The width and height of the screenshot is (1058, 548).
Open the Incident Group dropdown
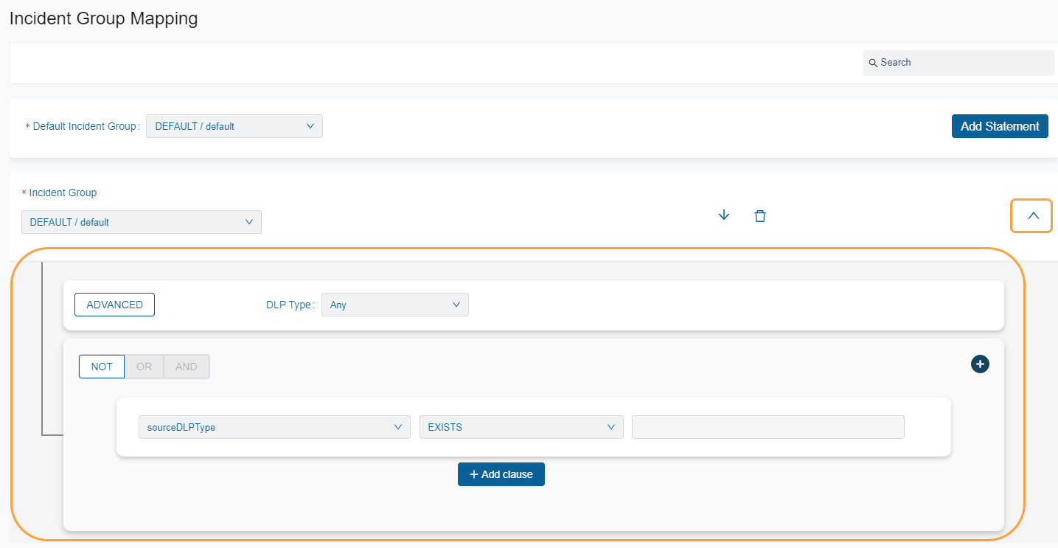pos(141,221)
